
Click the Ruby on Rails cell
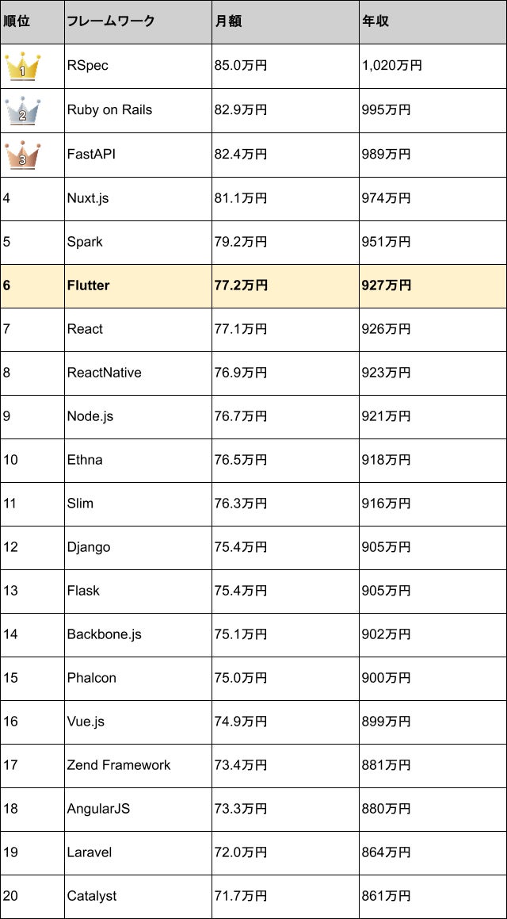pyautogui.click(x=138, y=110)
